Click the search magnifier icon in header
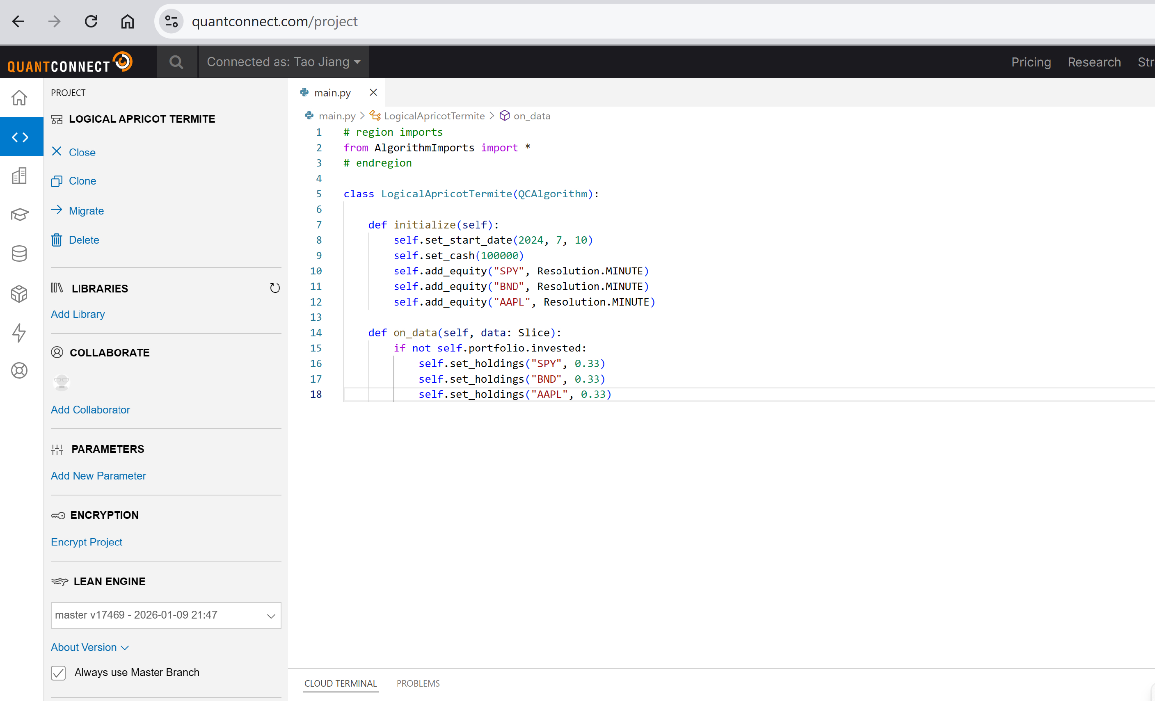Image resolution: width=1155 pixels, height=701 pixels. click(x=176, y=62)
